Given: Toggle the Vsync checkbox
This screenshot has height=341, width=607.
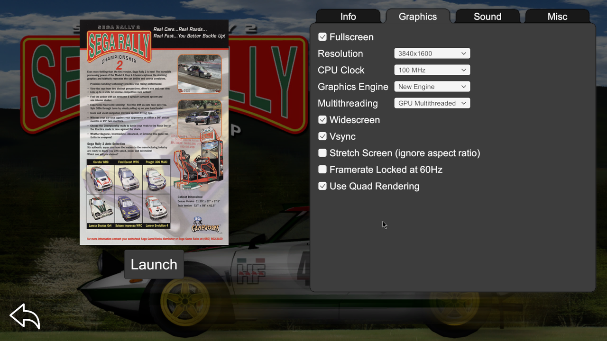Looking at the screenshot, I should click(x=322, y=136).
